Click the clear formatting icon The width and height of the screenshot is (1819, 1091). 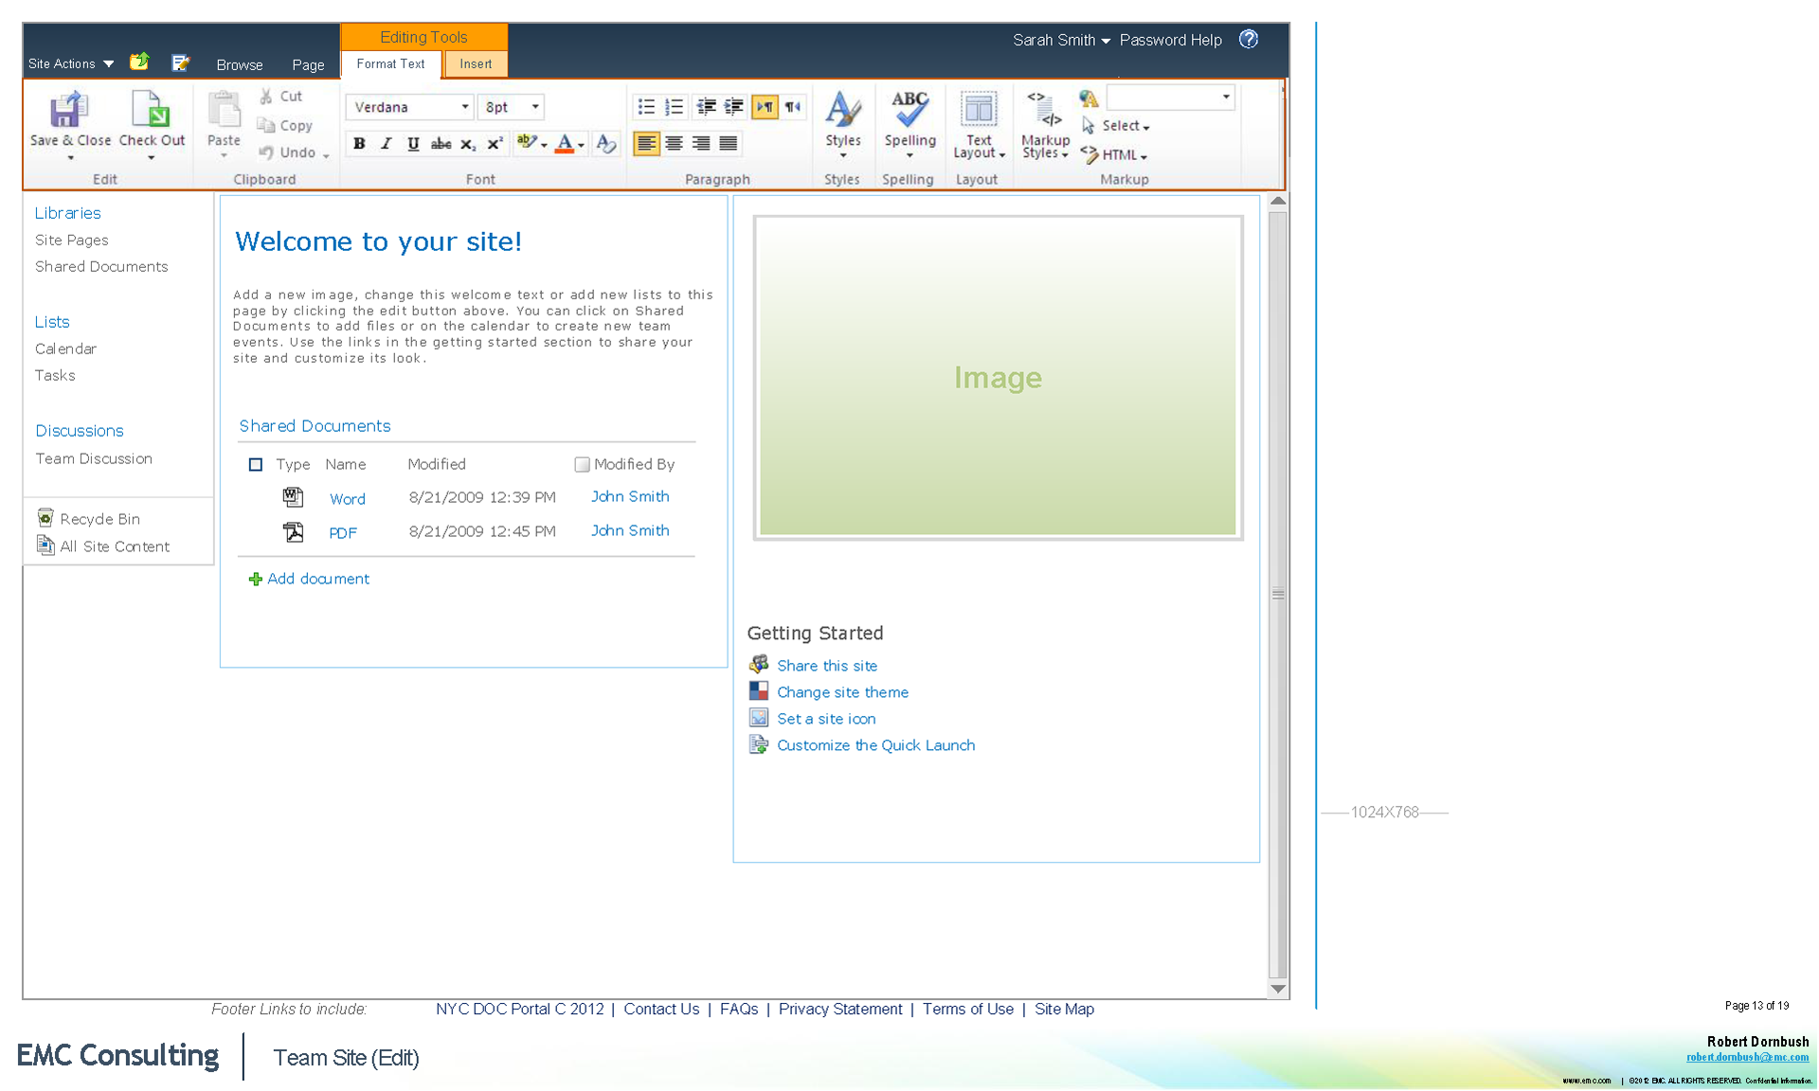[x=606, y=144]
